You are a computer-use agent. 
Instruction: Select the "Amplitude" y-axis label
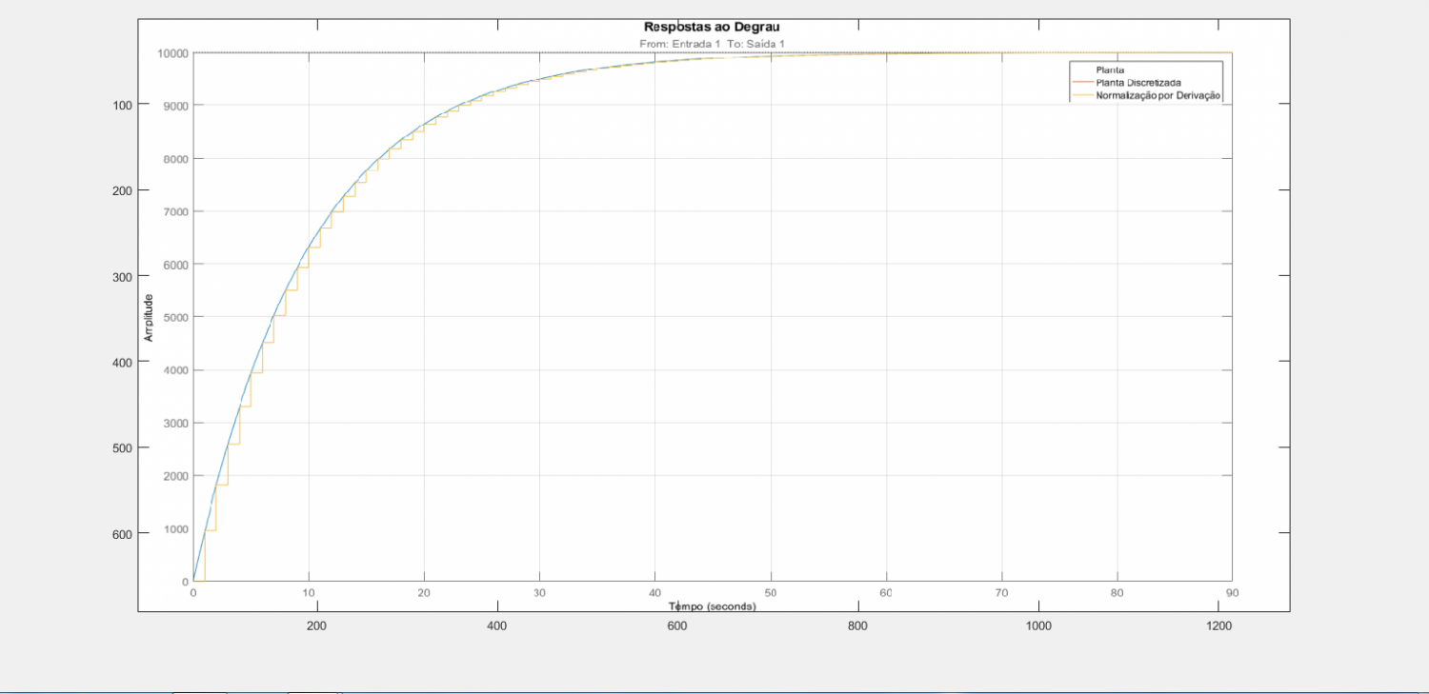tap(149, 318)
